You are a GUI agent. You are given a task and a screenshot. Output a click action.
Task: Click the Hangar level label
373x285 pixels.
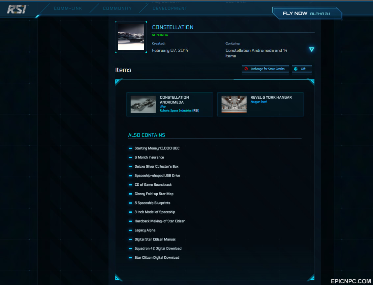click(x=258, y=102)
